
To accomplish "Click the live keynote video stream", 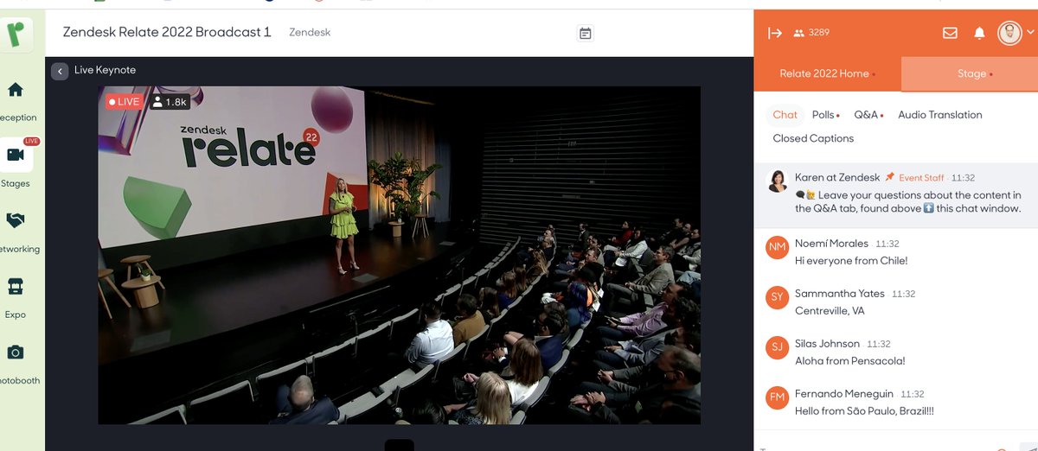I will [399, 255].
